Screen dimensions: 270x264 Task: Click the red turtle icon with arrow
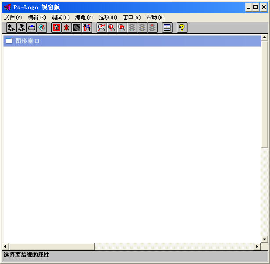point(57,28)
